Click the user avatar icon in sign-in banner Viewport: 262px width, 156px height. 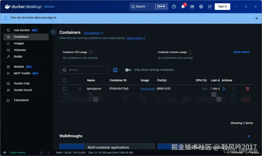[x=6, y=18]
